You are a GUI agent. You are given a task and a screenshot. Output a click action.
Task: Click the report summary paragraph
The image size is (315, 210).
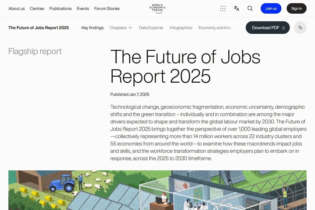(x=208, y=133)
